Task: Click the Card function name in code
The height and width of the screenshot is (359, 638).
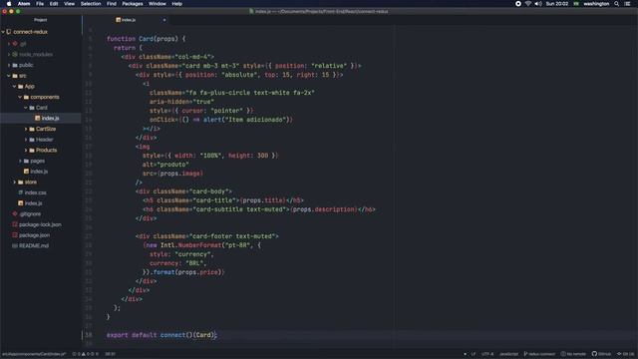Action: point(146,39)
